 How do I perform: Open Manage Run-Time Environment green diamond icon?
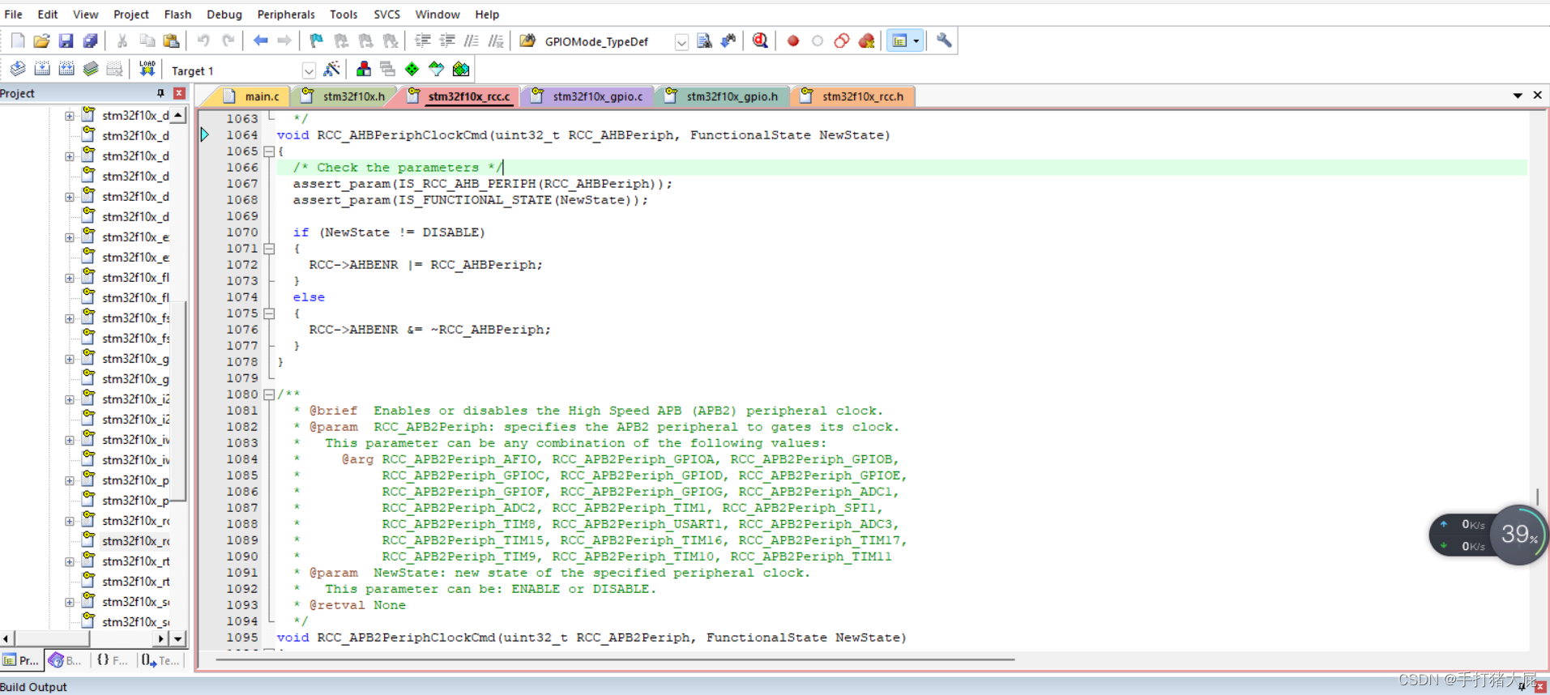[x=412, y=70]
